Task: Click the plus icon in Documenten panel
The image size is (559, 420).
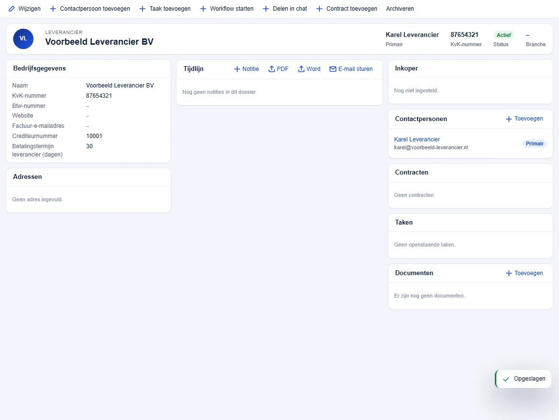Action: tap(509, 273)
